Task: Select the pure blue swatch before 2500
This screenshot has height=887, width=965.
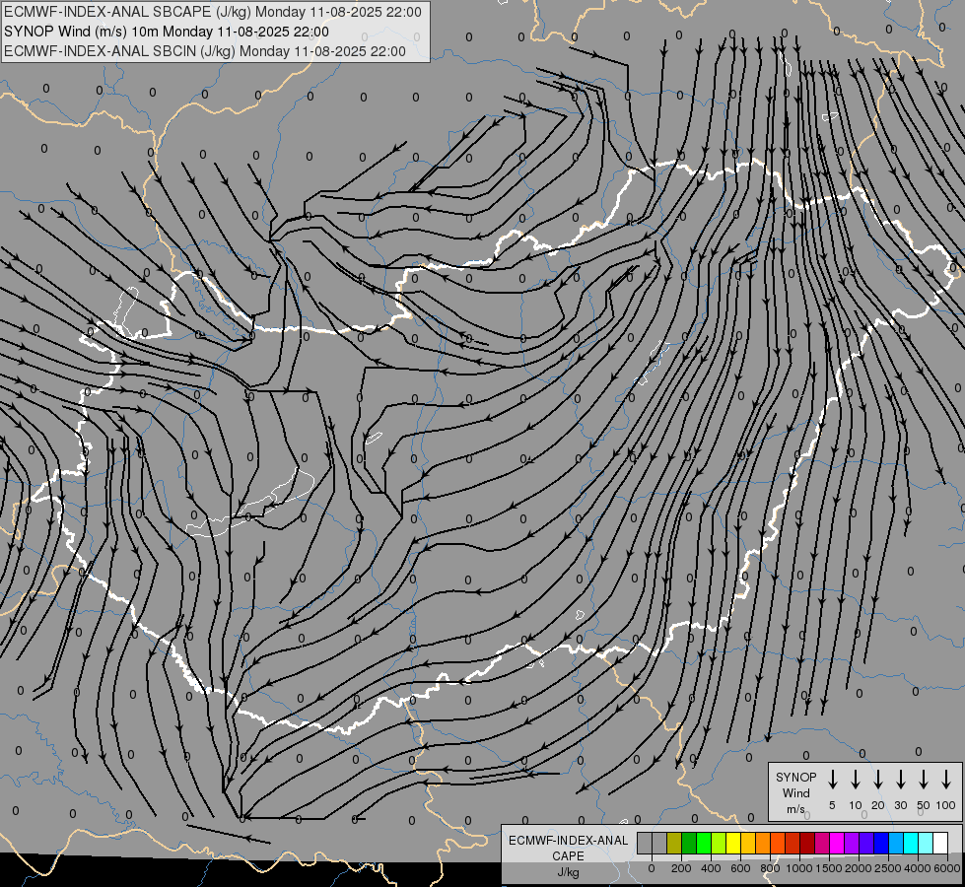Action: [x=880, y=843]
